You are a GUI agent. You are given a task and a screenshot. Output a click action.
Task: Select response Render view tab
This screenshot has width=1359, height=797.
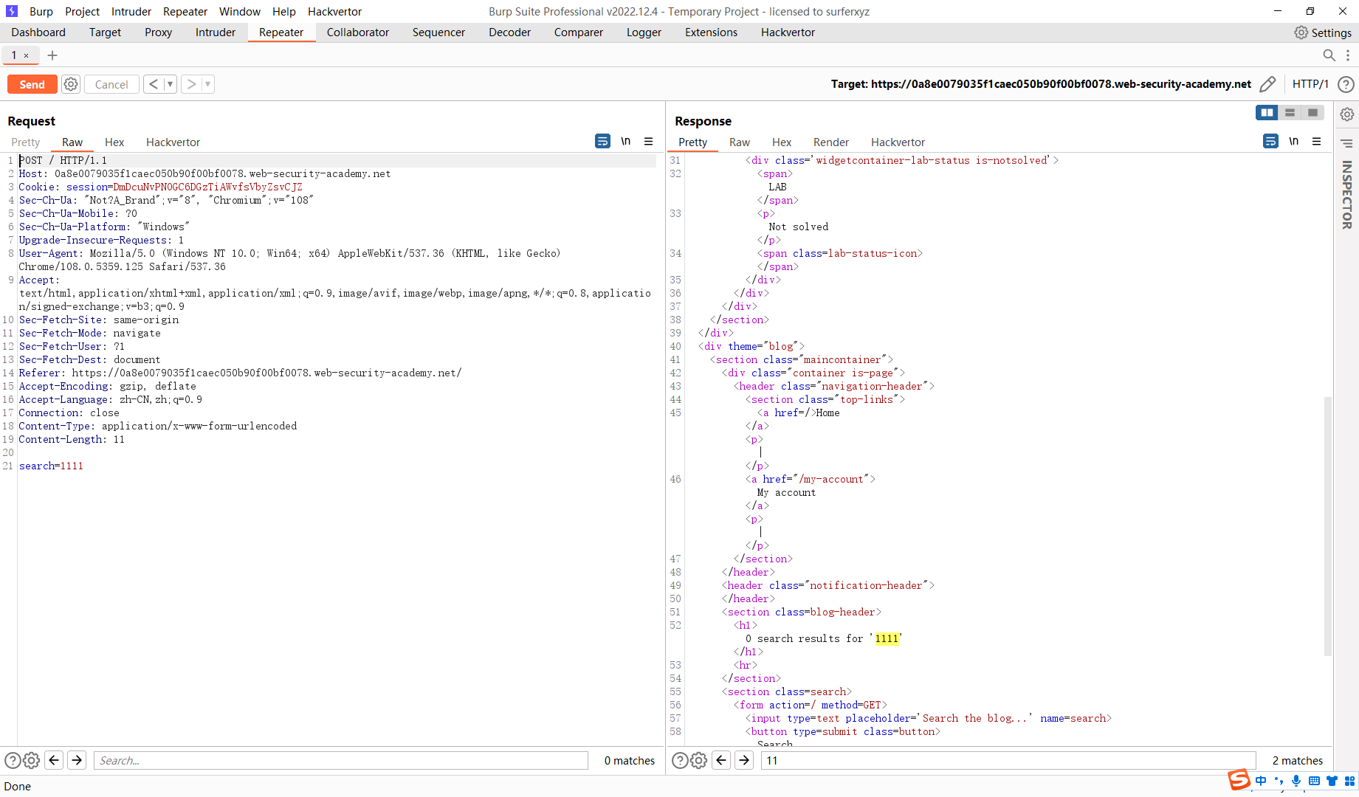coord(830,142)
